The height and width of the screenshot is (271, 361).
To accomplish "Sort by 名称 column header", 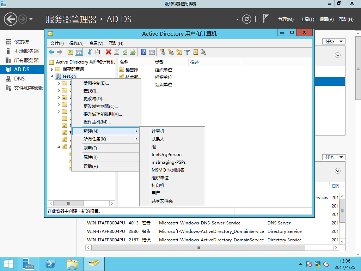I will [x=135, y=62].
